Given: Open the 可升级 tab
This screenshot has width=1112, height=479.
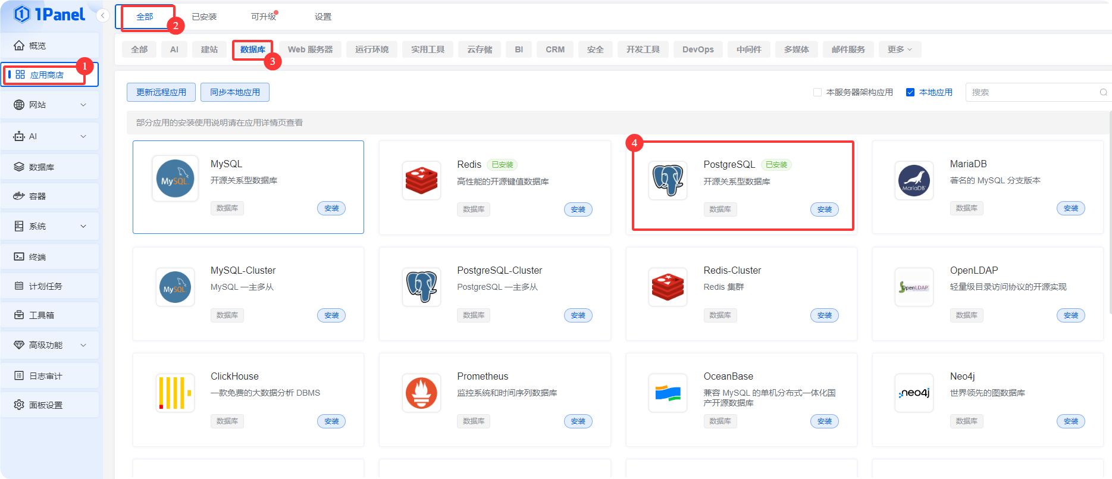Looking at the screenshot, I should pyautogui.click(x=264, y=17).
